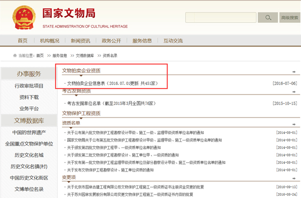The width and height of the screenshot is (301, 198).
Task: Click the date [2016-09-13]
Action: pos(286,187)
